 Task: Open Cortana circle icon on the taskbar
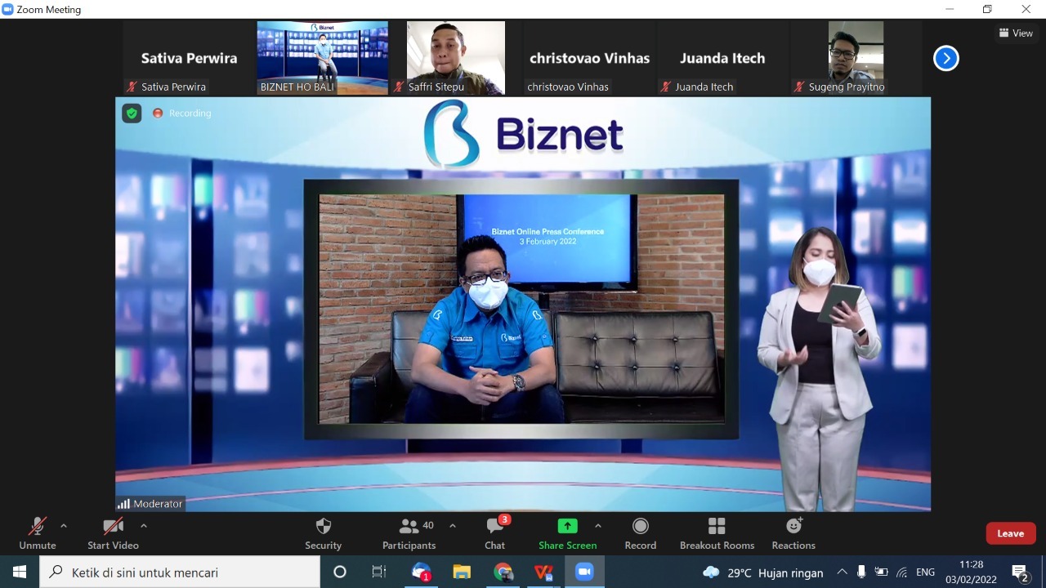(340, 572)
